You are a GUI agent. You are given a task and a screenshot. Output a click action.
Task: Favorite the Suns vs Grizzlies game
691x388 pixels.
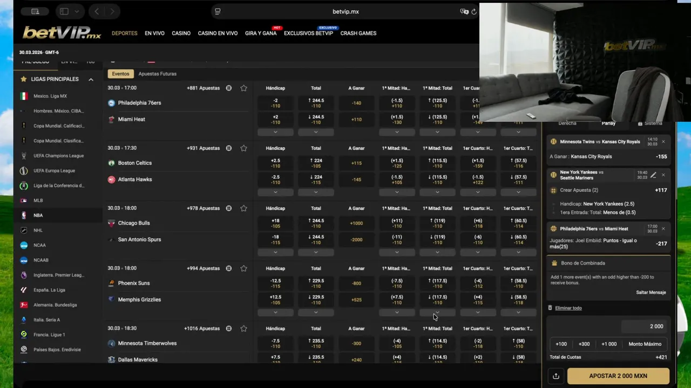pyautogui.click(x=243, y=268)
